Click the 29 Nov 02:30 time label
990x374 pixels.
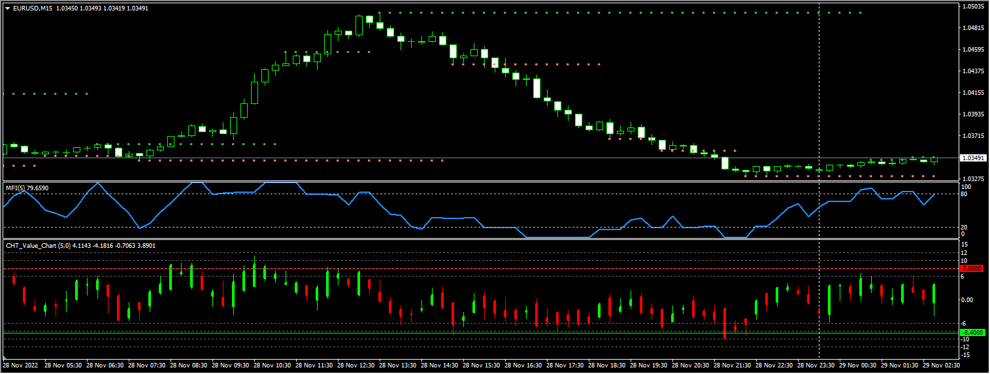click(x=942, y=365)
